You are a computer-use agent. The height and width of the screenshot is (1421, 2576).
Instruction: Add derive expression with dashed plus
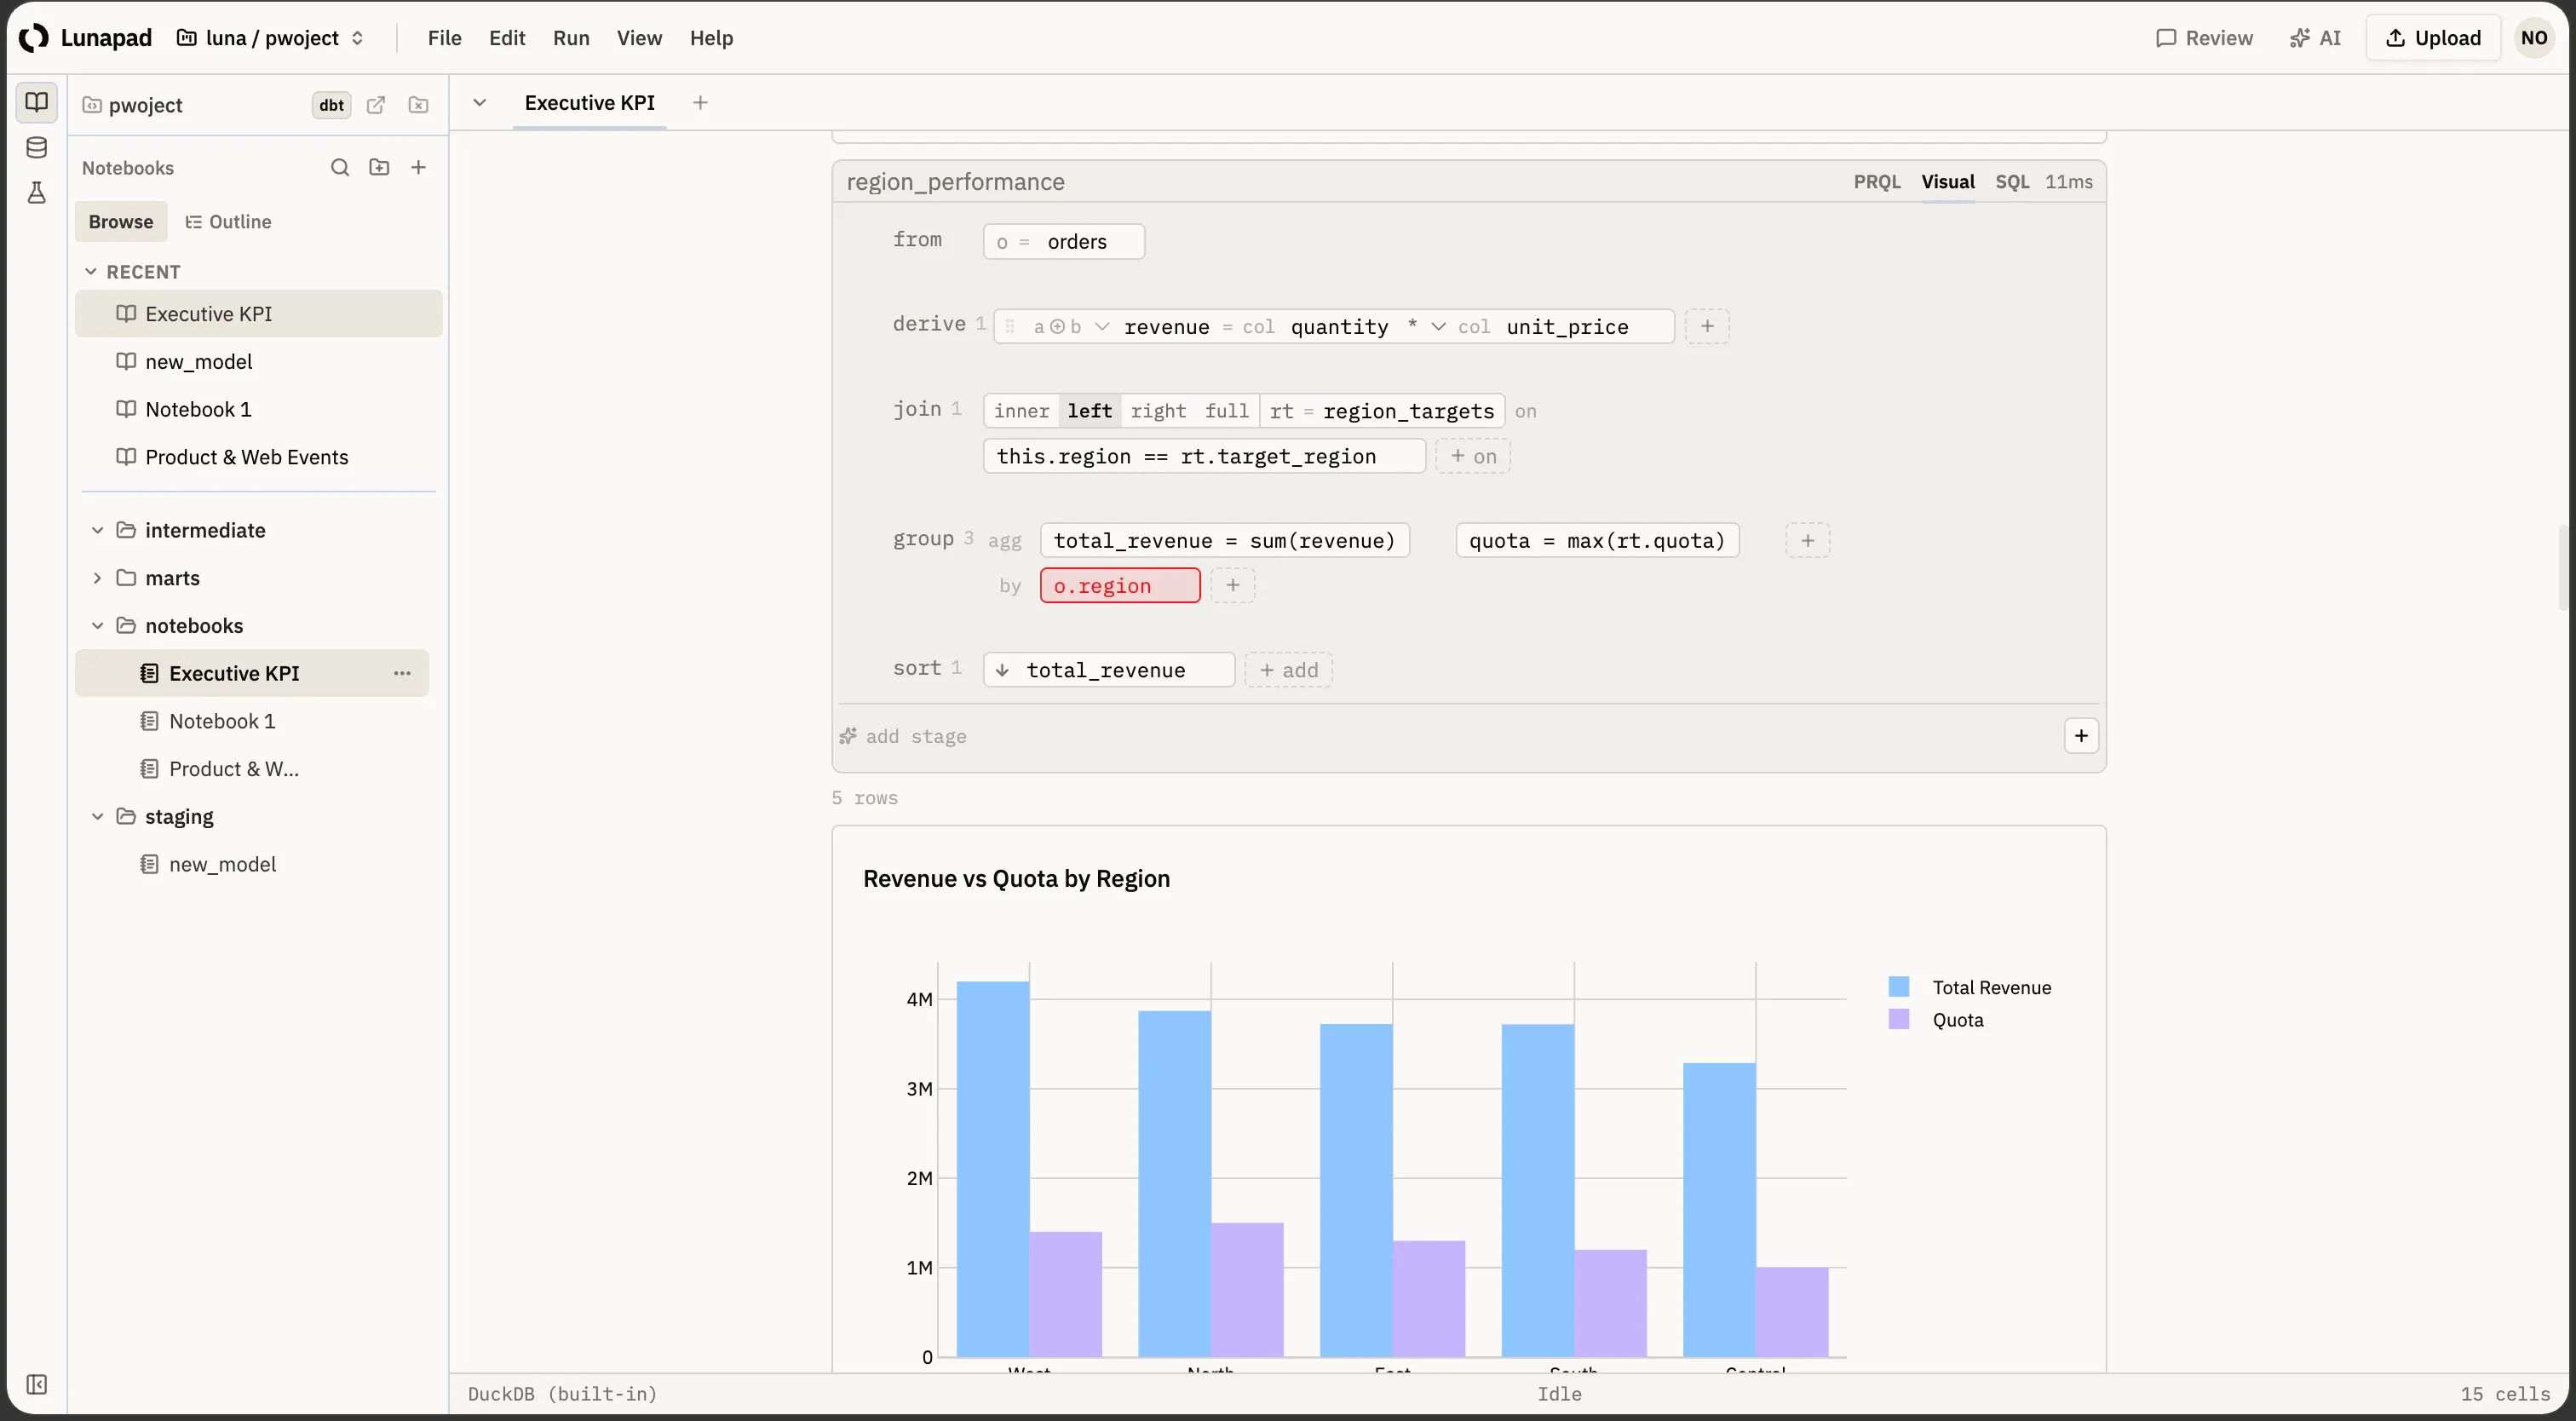[1707, 326]
